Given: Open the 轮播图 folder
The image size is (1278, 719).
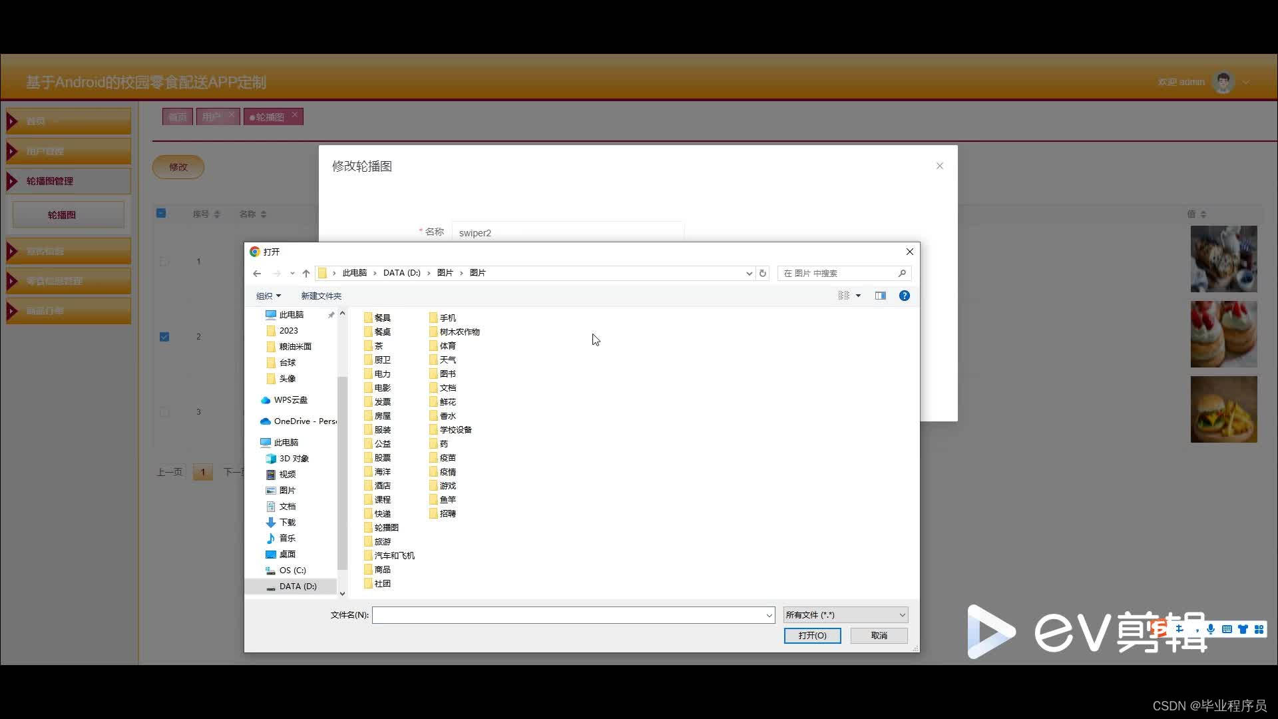Looking at the screenshot, I should pos(385,527).
